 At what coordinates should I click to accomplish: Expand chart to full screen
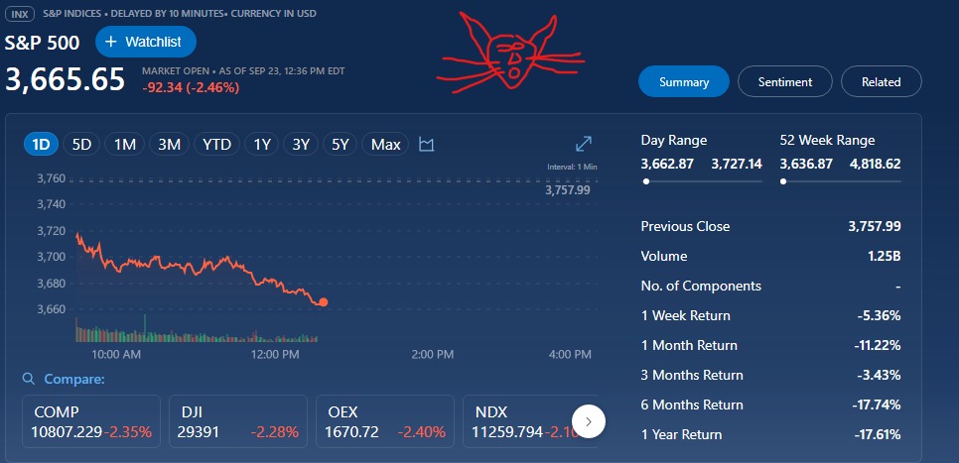[584, 145]
